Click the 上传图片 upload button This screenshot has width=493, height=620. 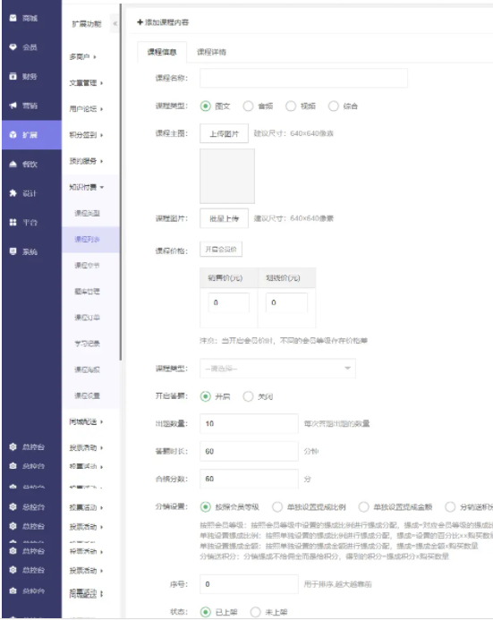click(x=225, y=133)
